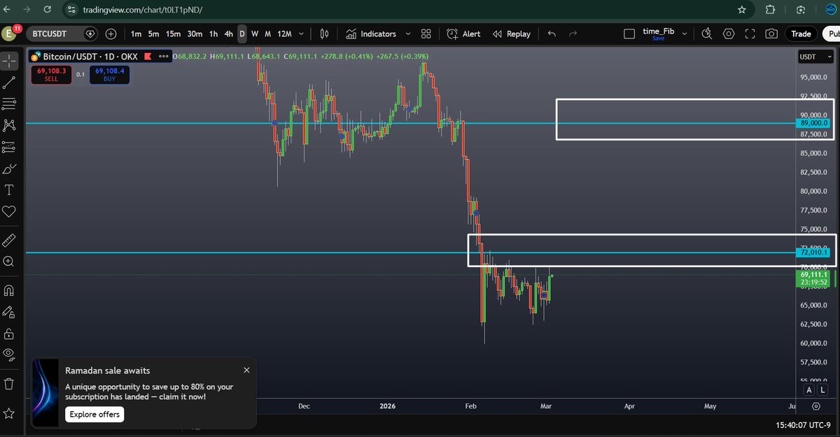The width and height of the screenshot is (840, 437).
Task: Open the forecasting and measurement tools
Action: point(10,148)
